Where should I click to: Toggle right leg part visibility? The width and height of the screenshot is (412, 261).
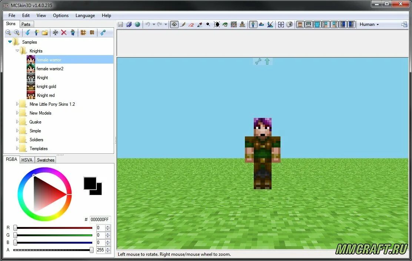point(351,24)
